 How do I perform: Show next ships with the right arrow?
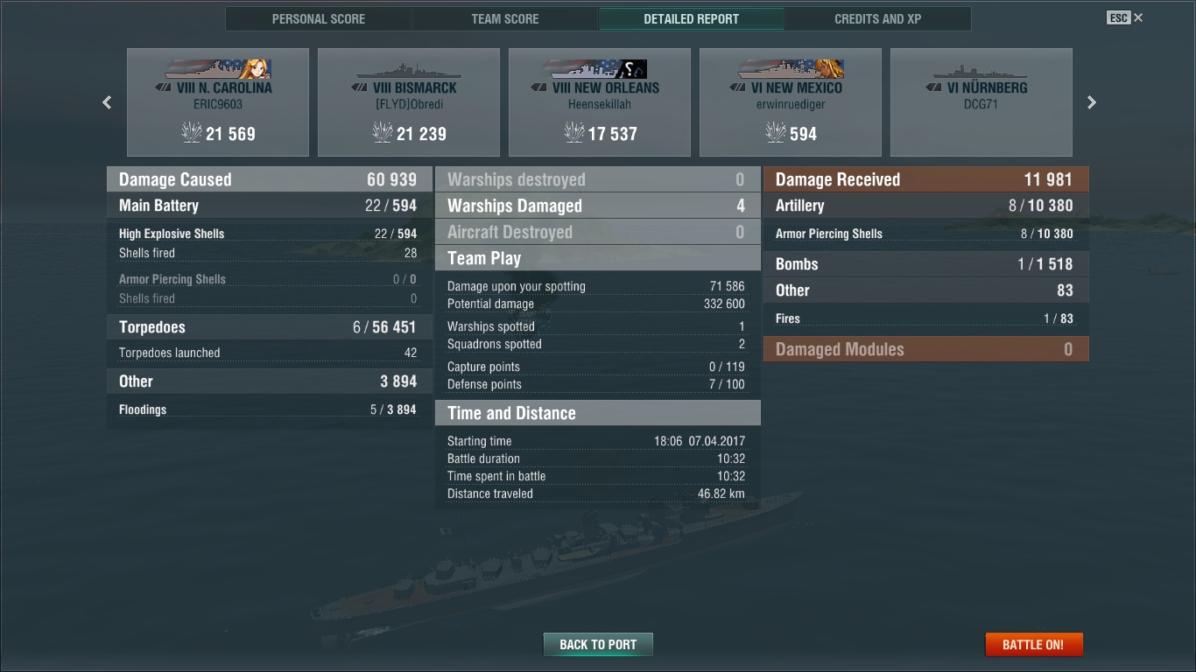pyautogui.click(x=1092, y=102)
